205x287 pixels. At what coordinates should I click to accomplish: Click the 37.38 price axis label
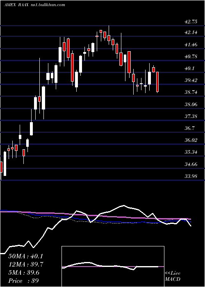191,116
